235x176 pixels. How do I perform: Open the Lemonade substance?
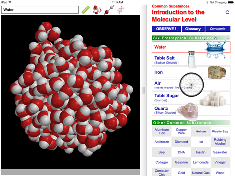(x=201, y=162)
